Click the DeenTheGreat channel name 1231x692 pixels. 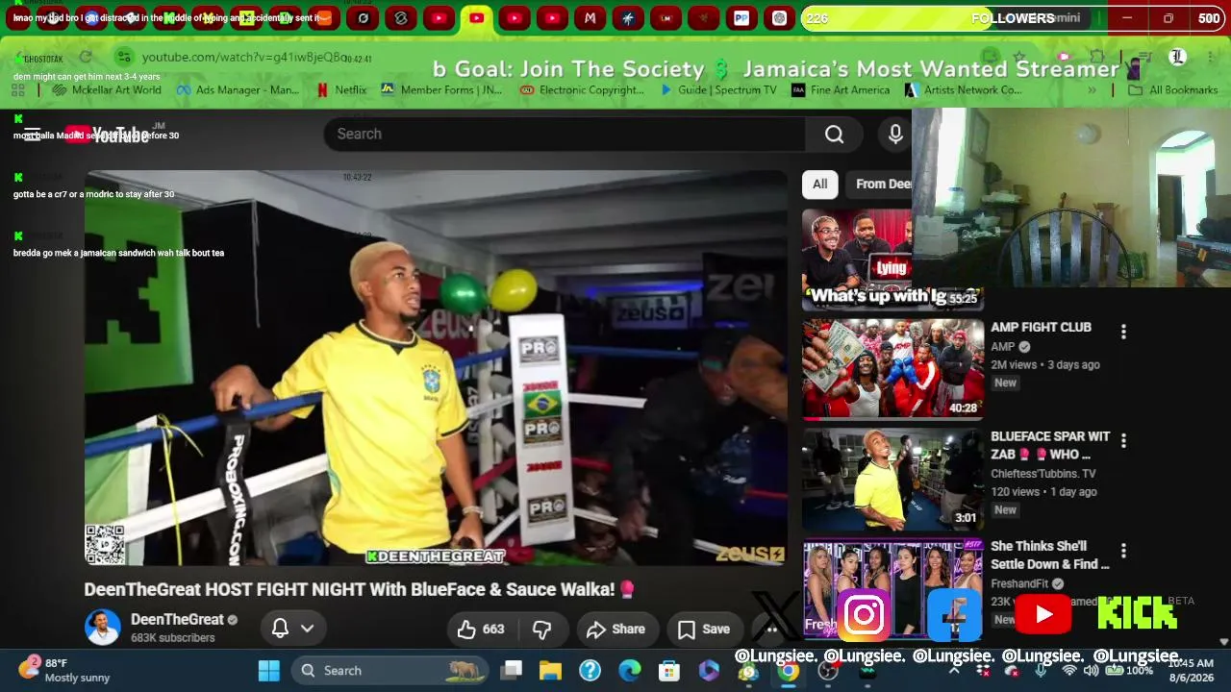177,620
